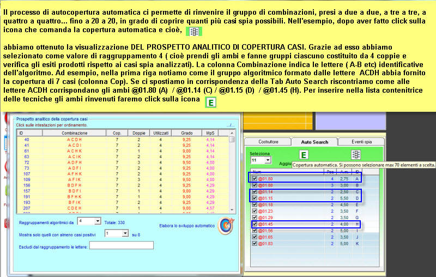Select row ID 157 combination B D F I
Screen dimensions: 436x277
(123, 191)
